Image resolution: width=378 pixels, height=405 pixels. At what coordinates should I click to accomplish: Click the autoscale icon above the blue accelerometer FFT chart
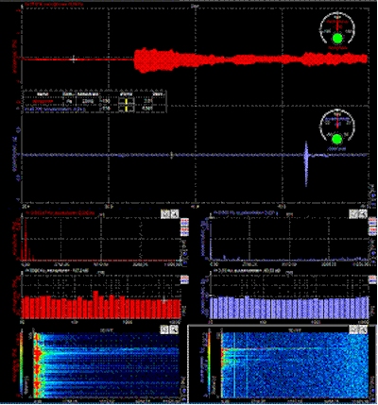click(x=353, y=213)
